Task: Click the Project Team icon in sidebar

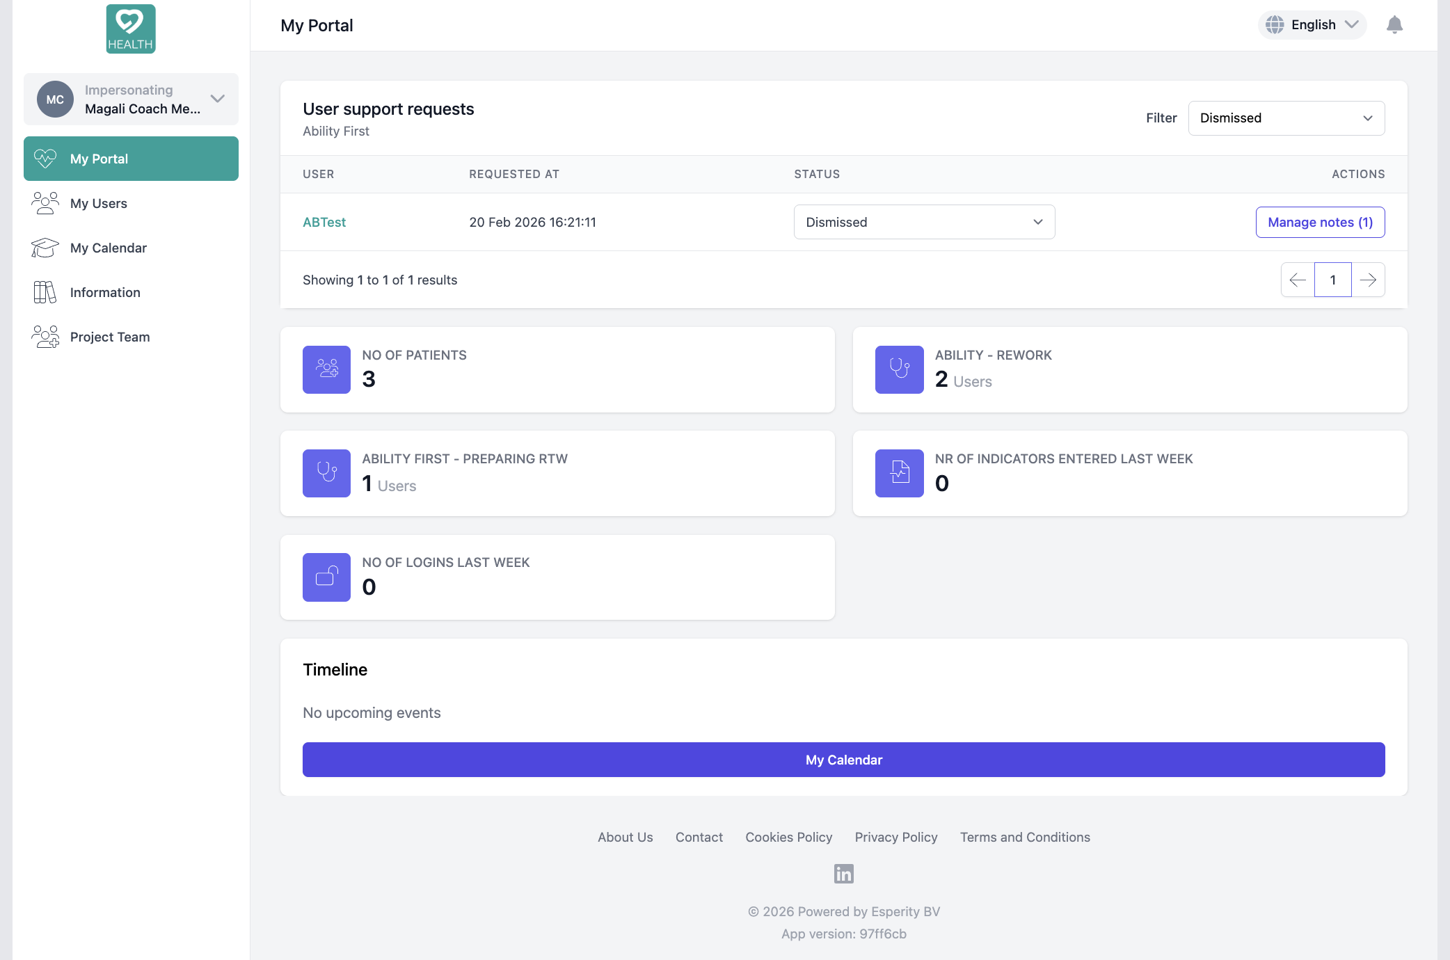Action: pyautogui.click(x=45, y=337)
